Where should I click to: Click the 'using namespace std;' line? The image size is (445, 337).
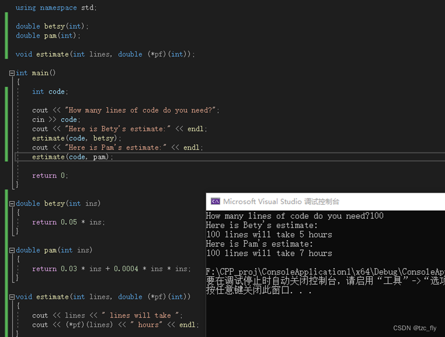click(x=56, y=8)
